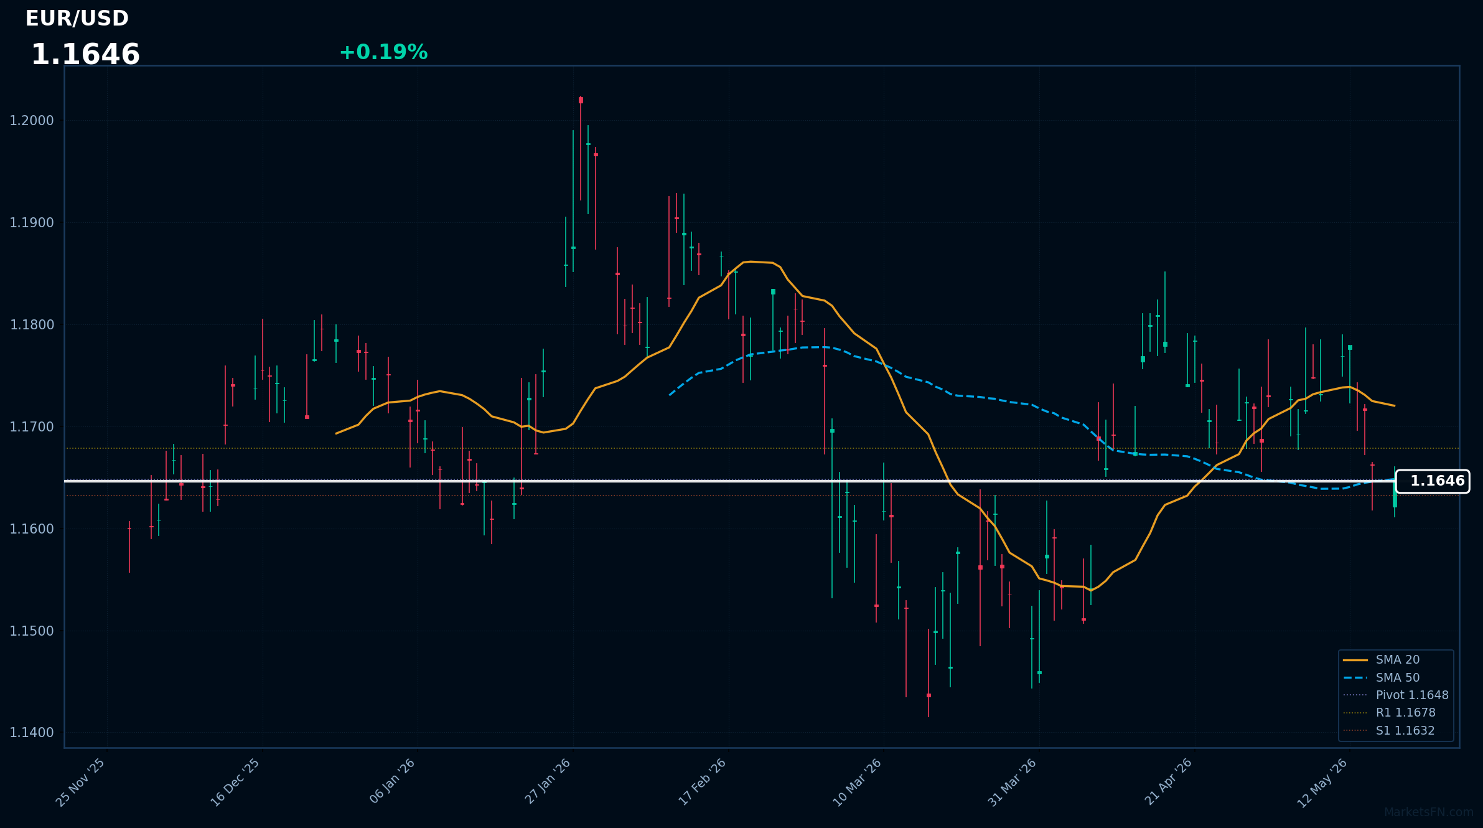
Task: Click the 1.1900 price axis label
Action: point(32,223)
